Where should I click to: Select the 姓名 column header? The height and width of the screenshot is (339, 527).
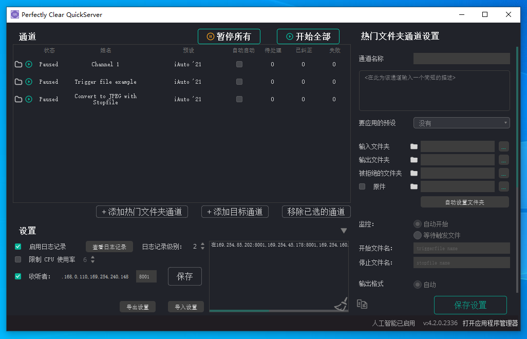pyautogui.click(x=106, y=50)
